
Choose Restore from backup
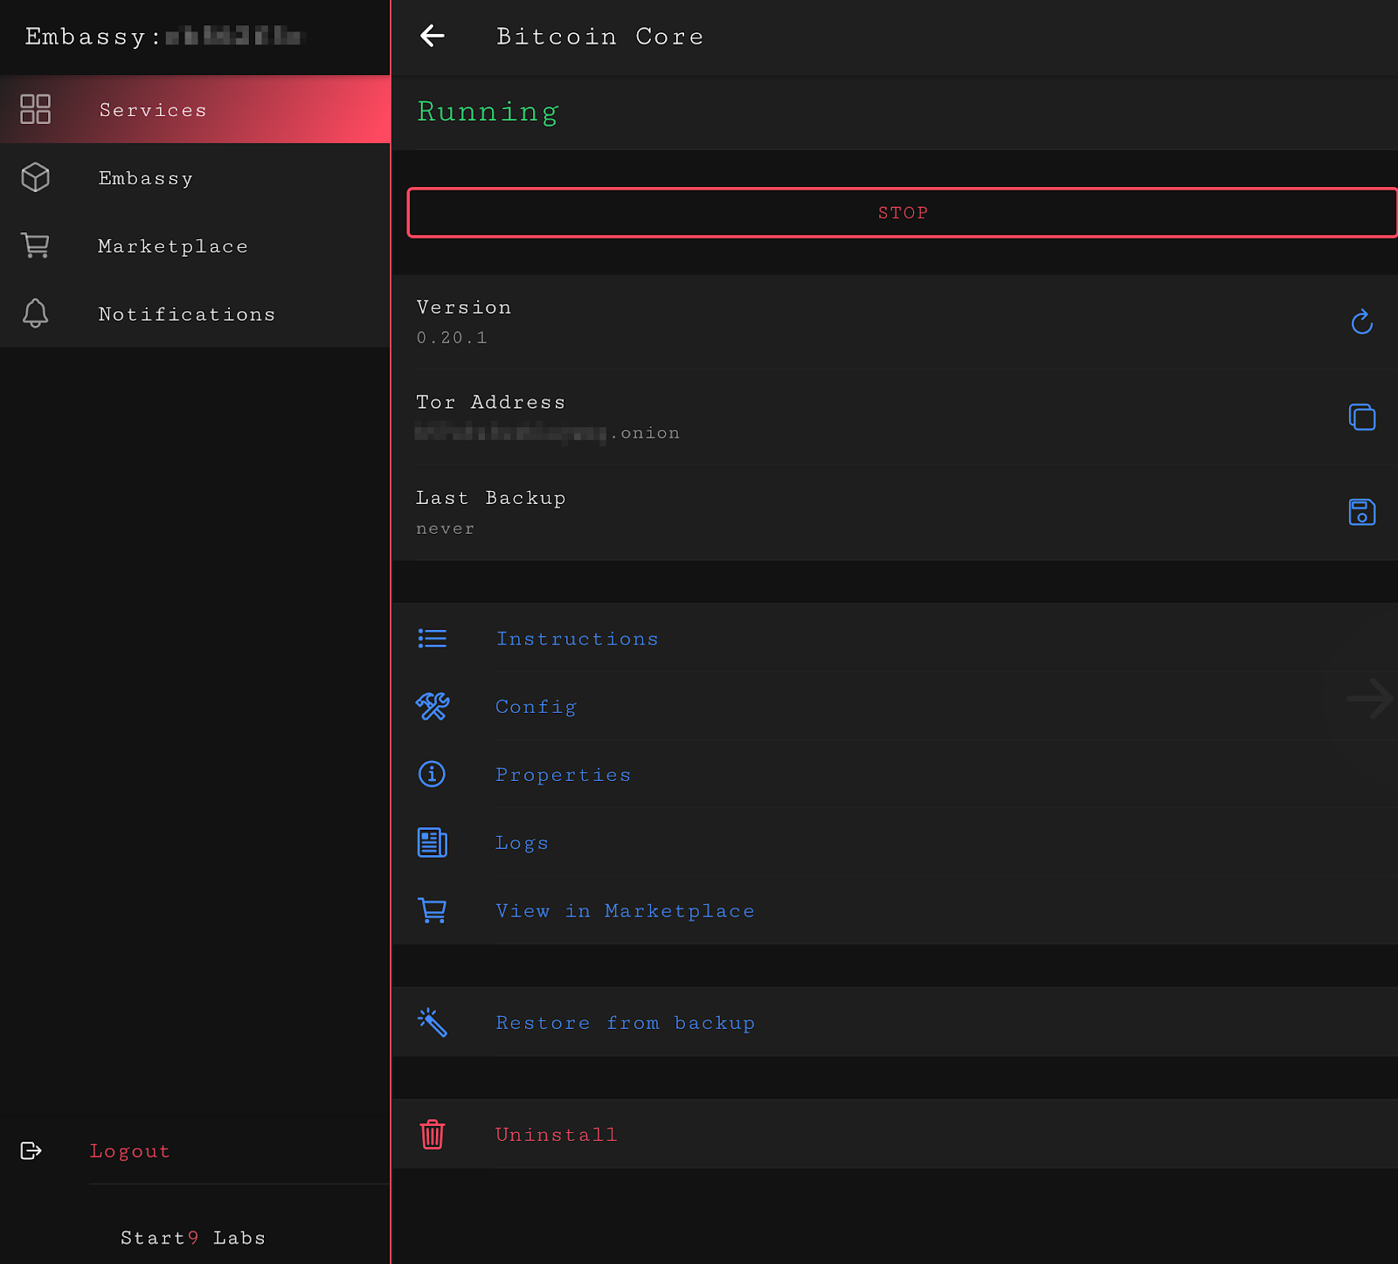[x=625, y=1023]
